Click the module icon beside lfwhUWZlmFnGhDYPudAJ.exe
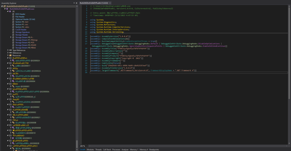This screenshot has width=291, height=151. point(8,9)
